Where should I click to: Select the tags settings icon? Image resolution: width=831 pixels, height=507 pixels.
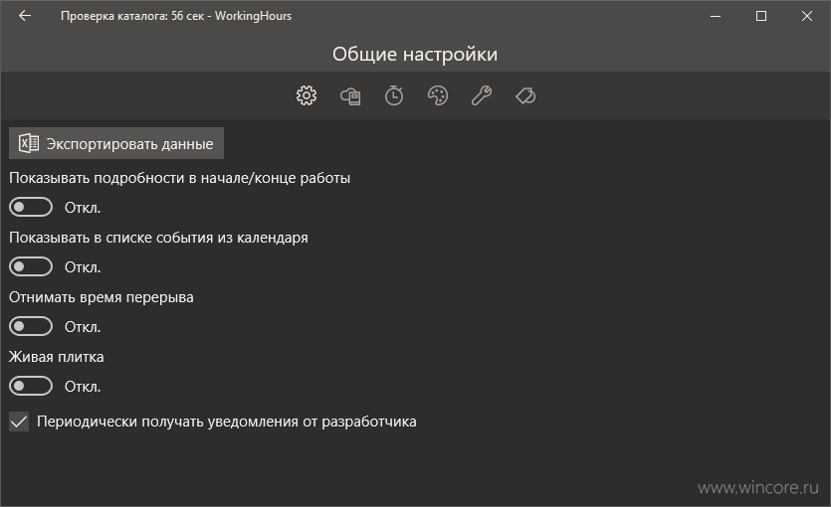tap(525, 95)
